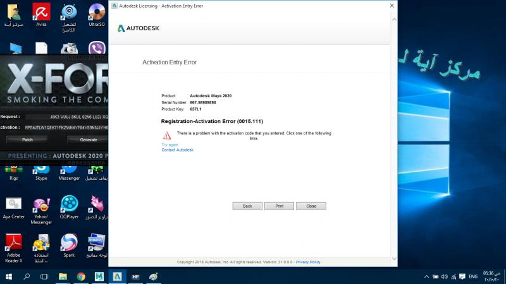Click the Activation Entry Error heading
The height and width of the screenshot is (284, 506).
[x=170, y=62]
